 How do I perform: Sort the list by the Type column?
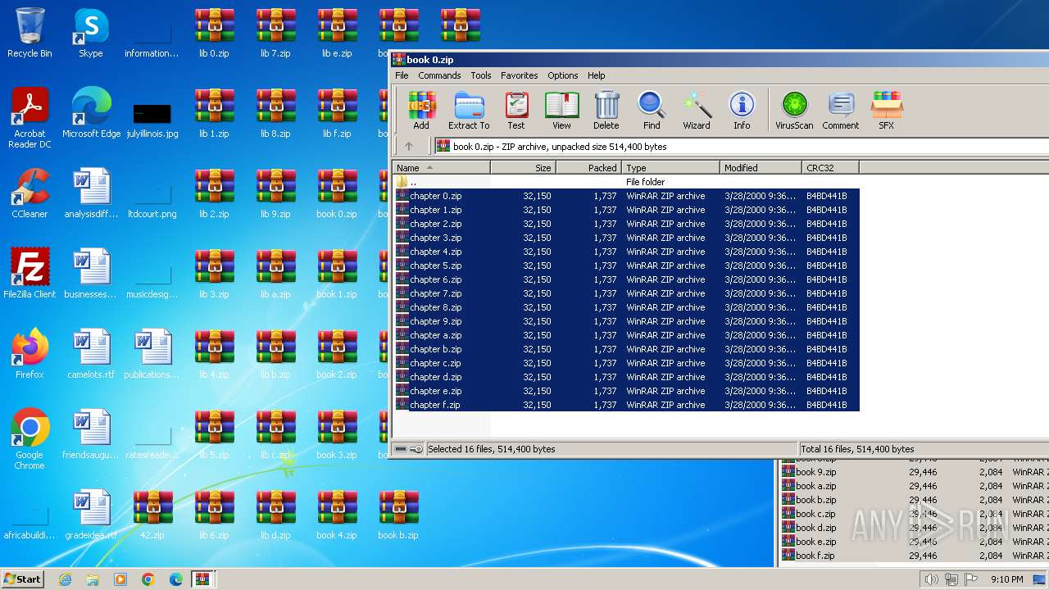671,168
